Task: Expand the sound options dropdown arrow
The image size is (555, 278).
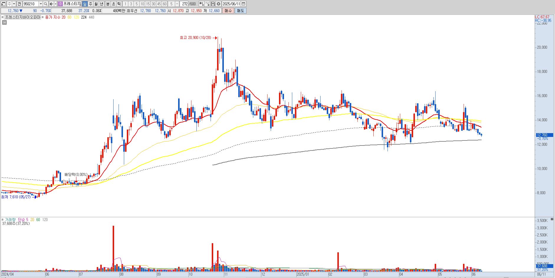Action: 55,4
